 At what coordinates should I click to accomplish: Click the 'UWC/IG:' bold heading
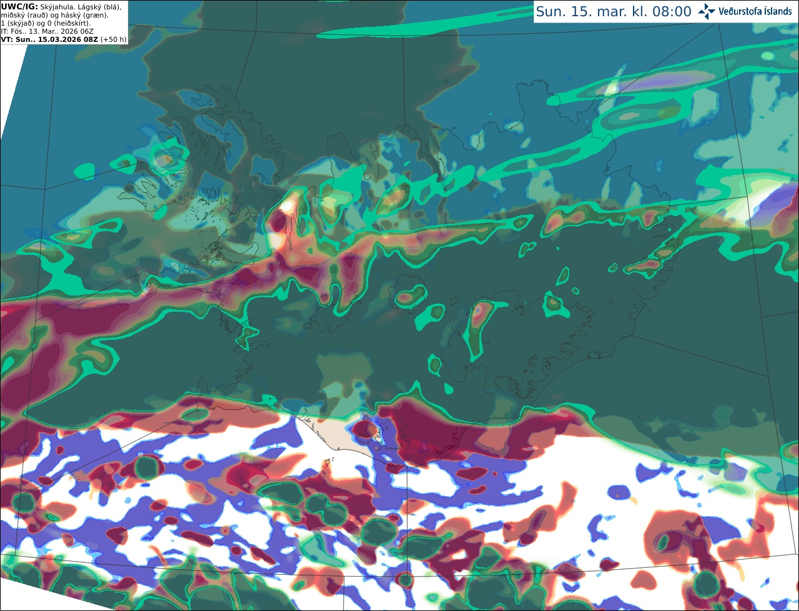tap(19, 6)
